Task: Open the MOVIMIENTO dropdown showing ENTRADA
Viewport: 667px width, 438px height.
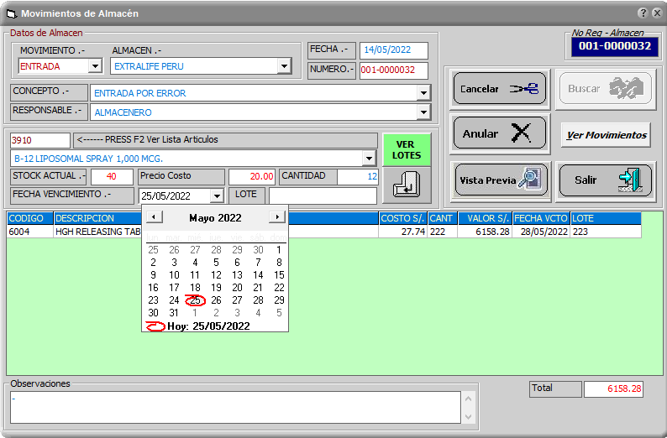Action: coord(95,66)
